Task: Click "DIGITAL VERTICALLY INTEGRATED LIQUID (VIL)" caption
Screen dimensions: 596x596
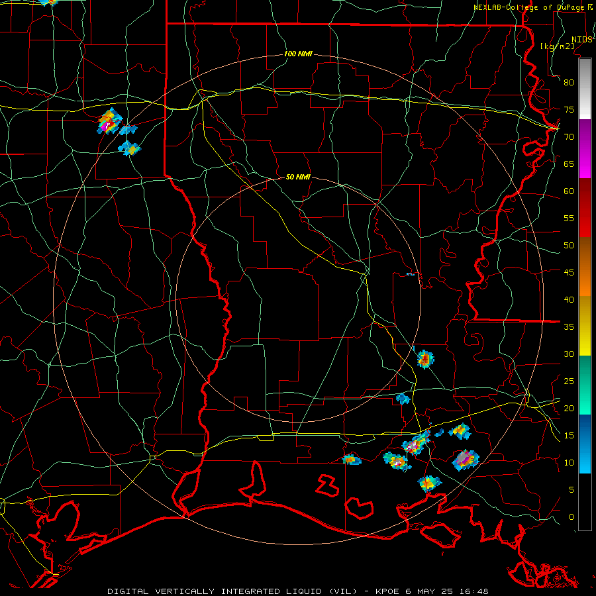Action: (x=232, y=591)
